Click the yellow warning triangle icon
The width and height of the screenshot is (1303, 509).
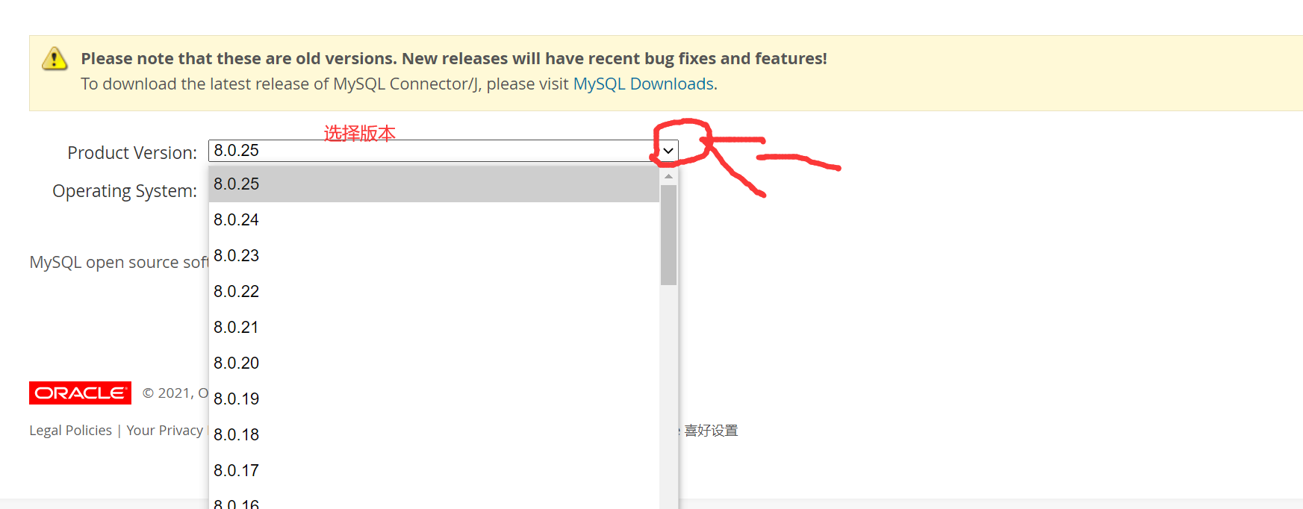point(55,58)
